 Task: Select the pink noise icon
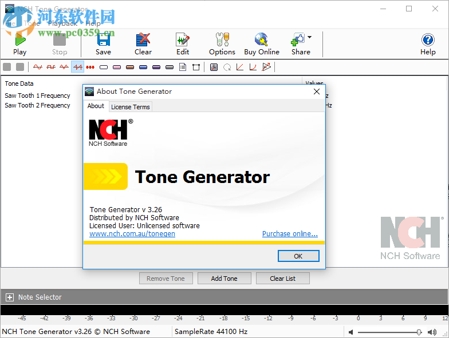[x=117, y=67]
